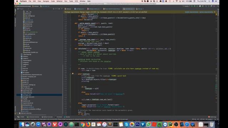Click the Wi-Fi icon in the menu bar
This screenshot has width=228, height=128.
177,1
